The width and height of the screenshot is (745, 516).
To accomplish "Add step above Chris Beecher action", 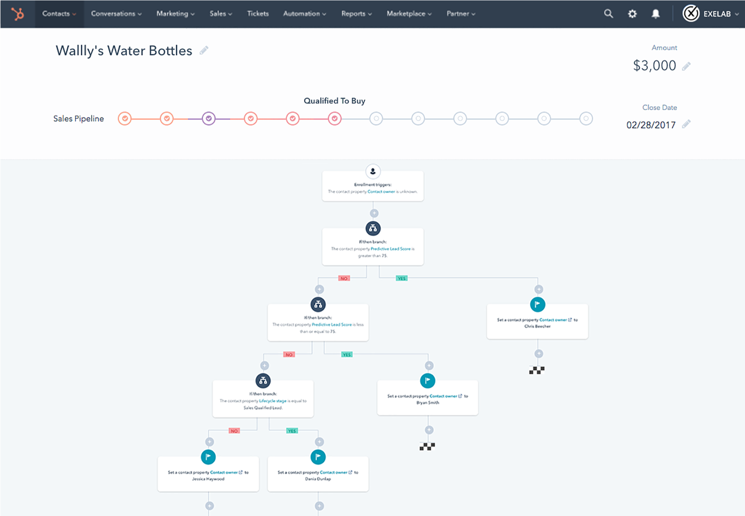I will 539,289.
